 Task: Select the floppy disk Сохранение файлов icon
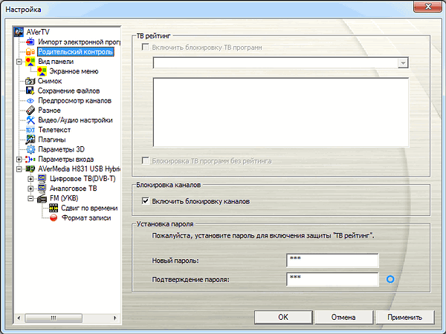pyautogui.click(x=30, y=91)
